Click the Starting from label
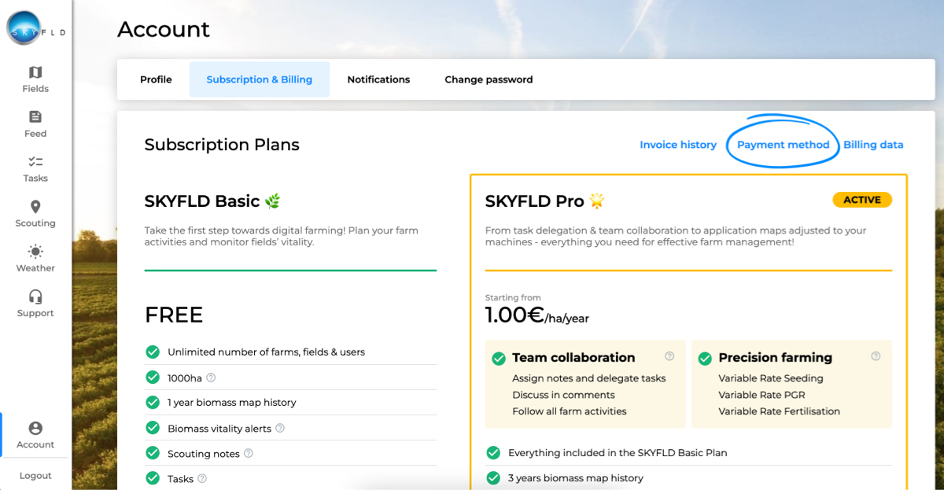This screenshot has height=490, width=944. click(513, 298)
